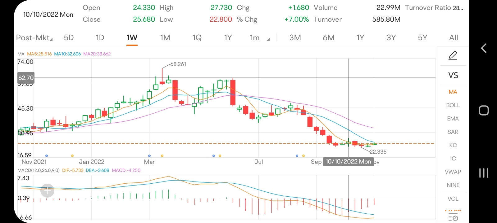
Task: Enable the IC indicator
Action: tap(453, 159)
